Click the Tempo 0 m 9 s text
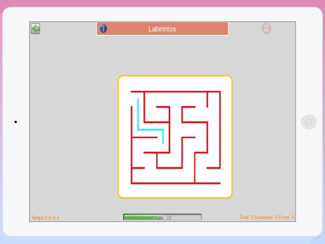325x244 pixels. point(45,217)
